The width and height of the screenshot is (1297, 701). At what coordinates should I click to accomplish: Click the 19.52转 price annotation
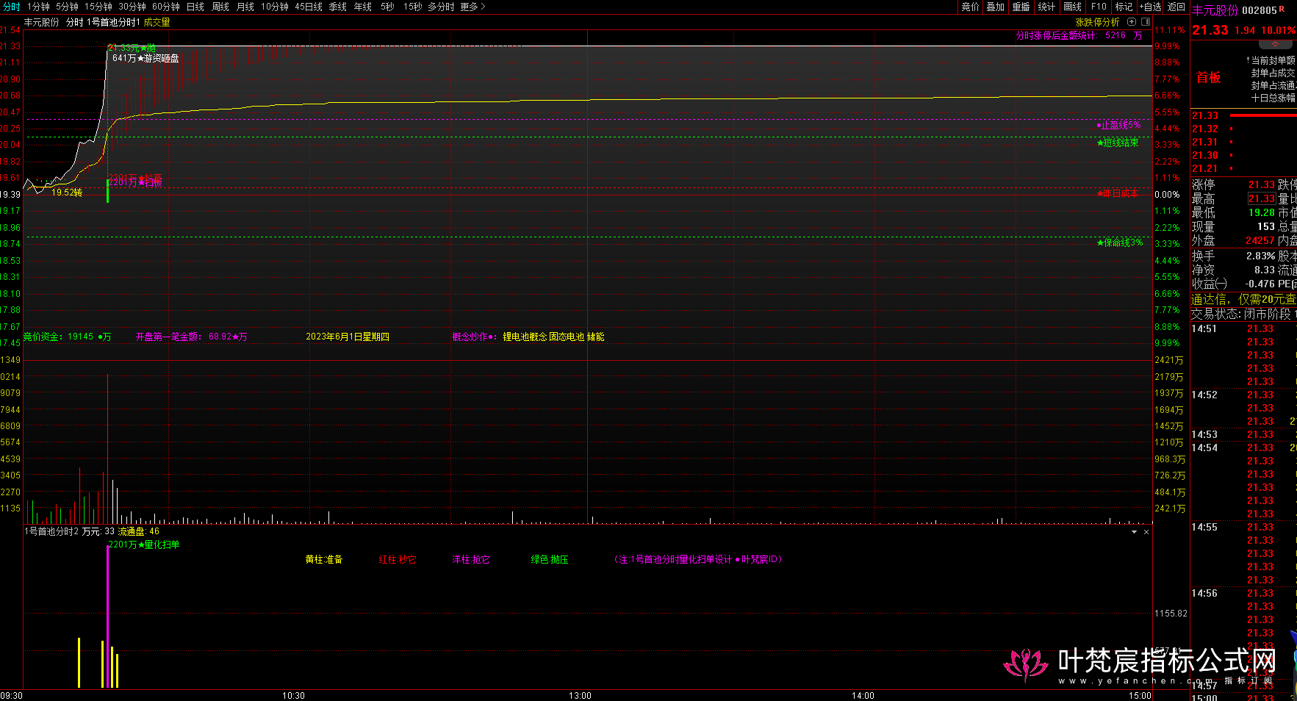point(67,193)
